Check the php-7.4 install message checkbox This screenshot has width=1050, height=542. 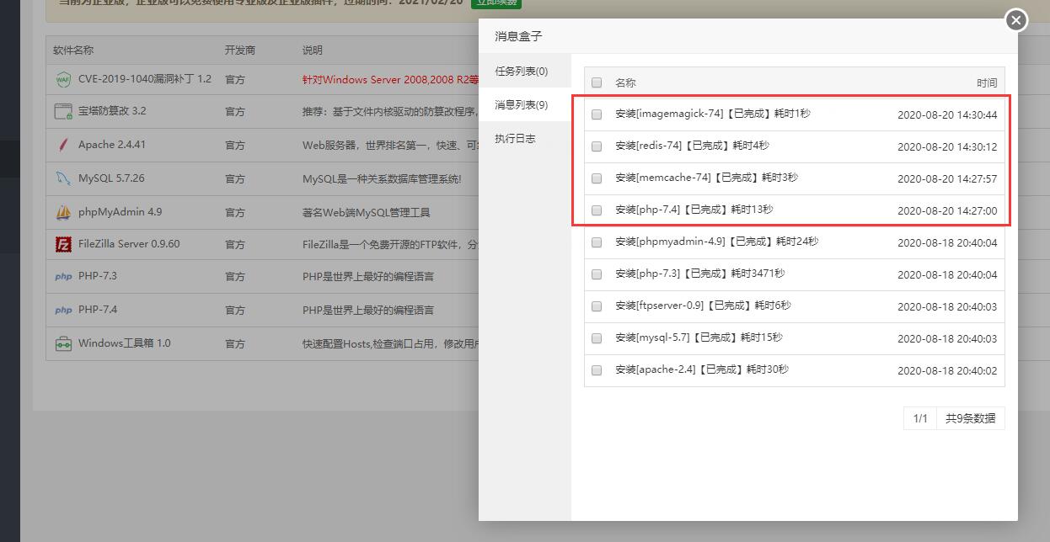(x=597, y=210)
